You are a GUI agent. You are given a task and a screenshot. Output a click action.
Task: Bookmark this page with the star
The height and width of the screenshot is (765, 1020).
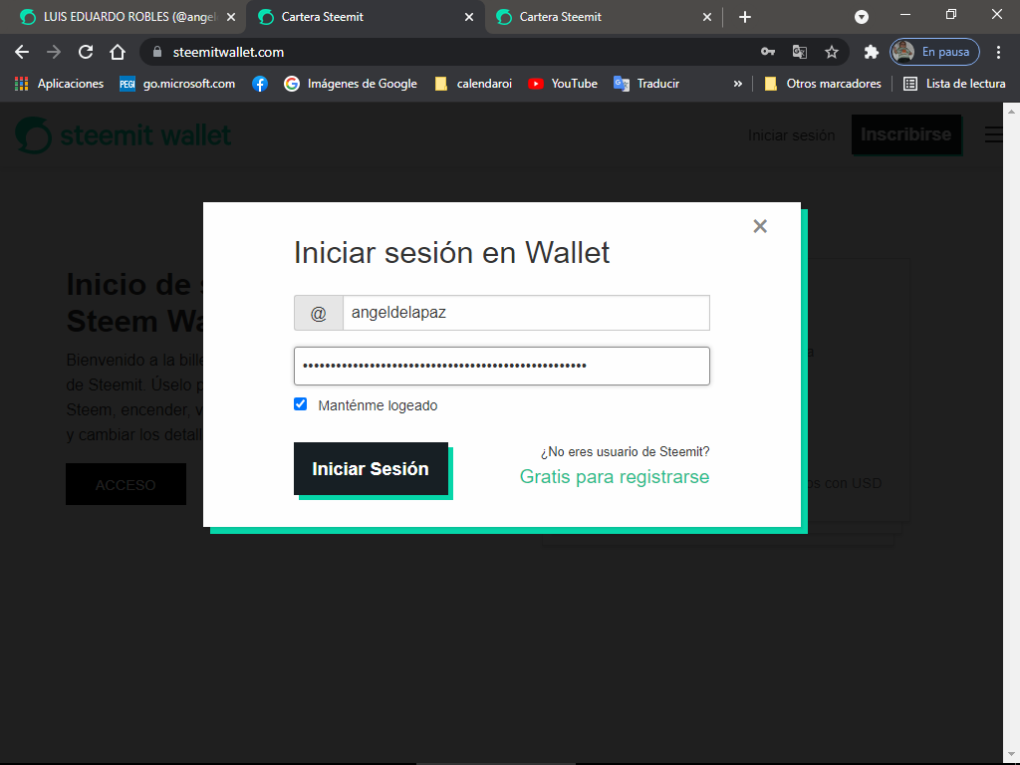(x=832, y=52)
